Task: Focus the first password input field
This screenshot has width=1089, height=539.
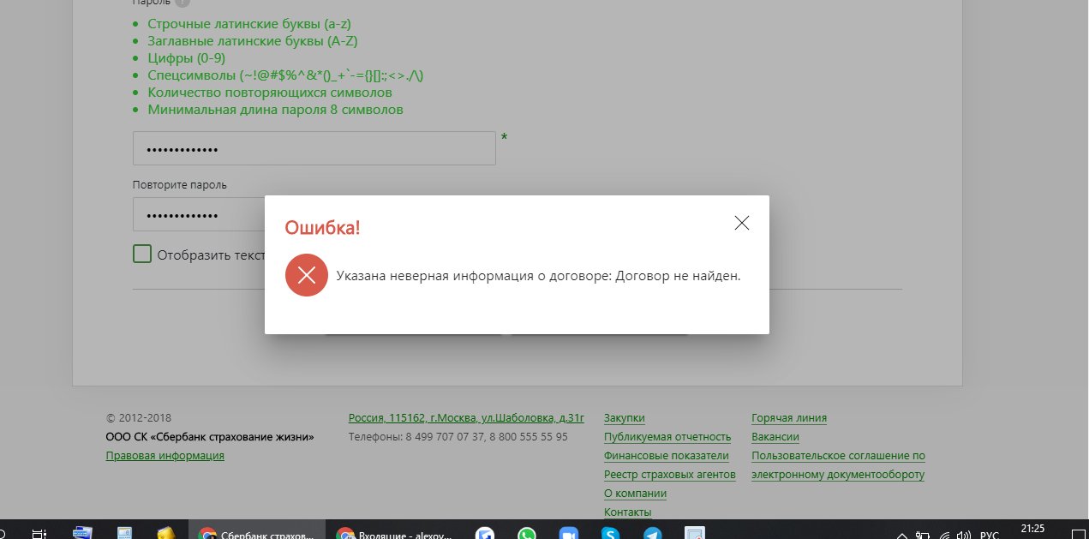Action: point(314,148)
